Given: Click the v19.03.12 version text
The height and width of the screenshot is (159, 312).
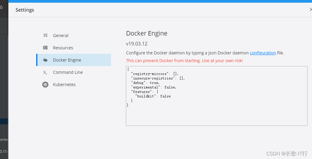Looking at the screenshot, I should pos(137,44).
